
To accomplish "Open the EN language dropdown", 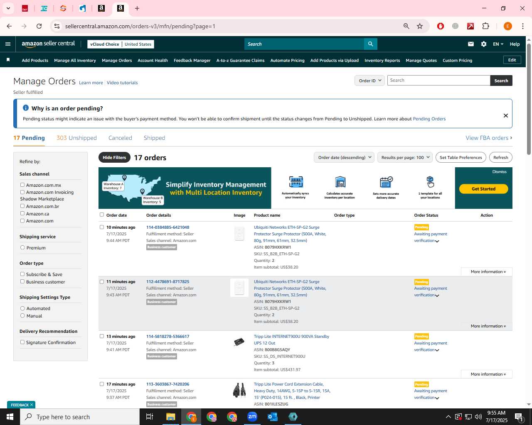I will tap(498, 44).
